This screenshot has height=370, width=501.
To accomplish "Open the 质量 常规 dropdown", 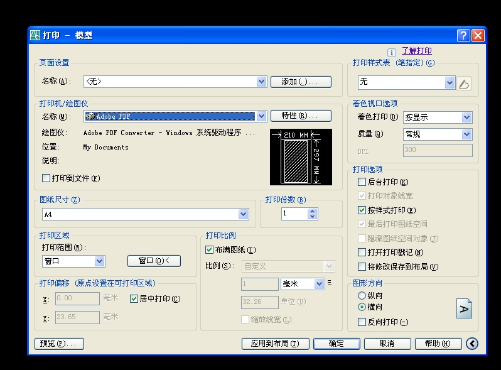I will pyautogui.click(x=466, y=134).
